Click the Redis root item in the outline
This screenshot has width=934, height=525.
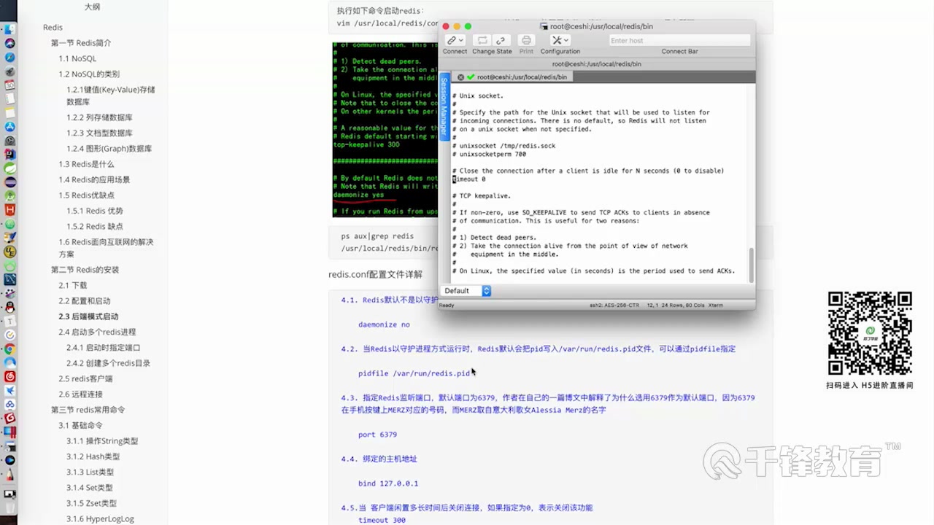click(x=53, y=27)
